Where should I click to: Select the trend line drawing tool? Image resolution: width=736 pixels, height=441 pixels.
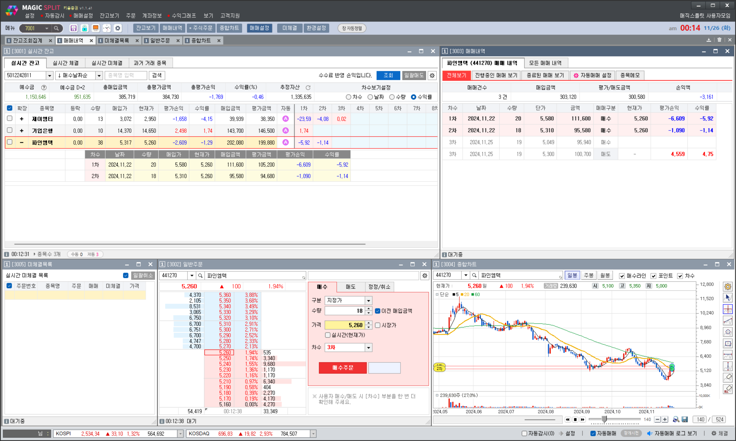point(728,321)
